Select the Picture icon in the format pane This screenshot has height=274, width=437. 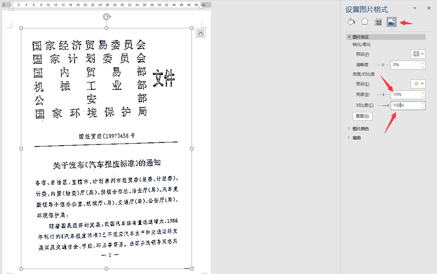coord(391,22)
